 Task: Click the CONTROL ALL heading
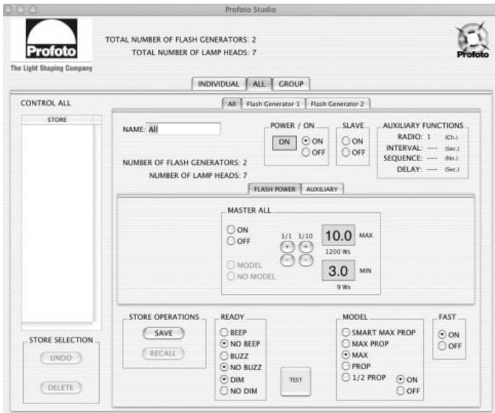coord(46,103)
